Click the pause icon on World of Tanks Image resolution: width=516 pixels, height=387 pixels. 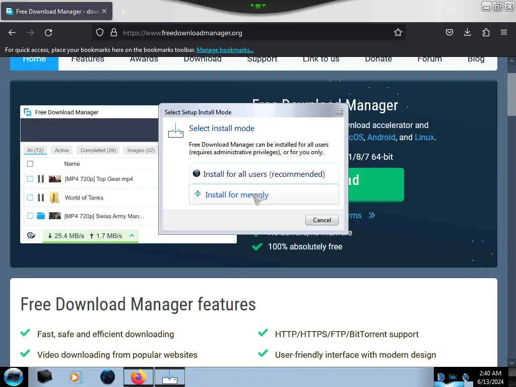pyautogui.click(x=41, y=198)
